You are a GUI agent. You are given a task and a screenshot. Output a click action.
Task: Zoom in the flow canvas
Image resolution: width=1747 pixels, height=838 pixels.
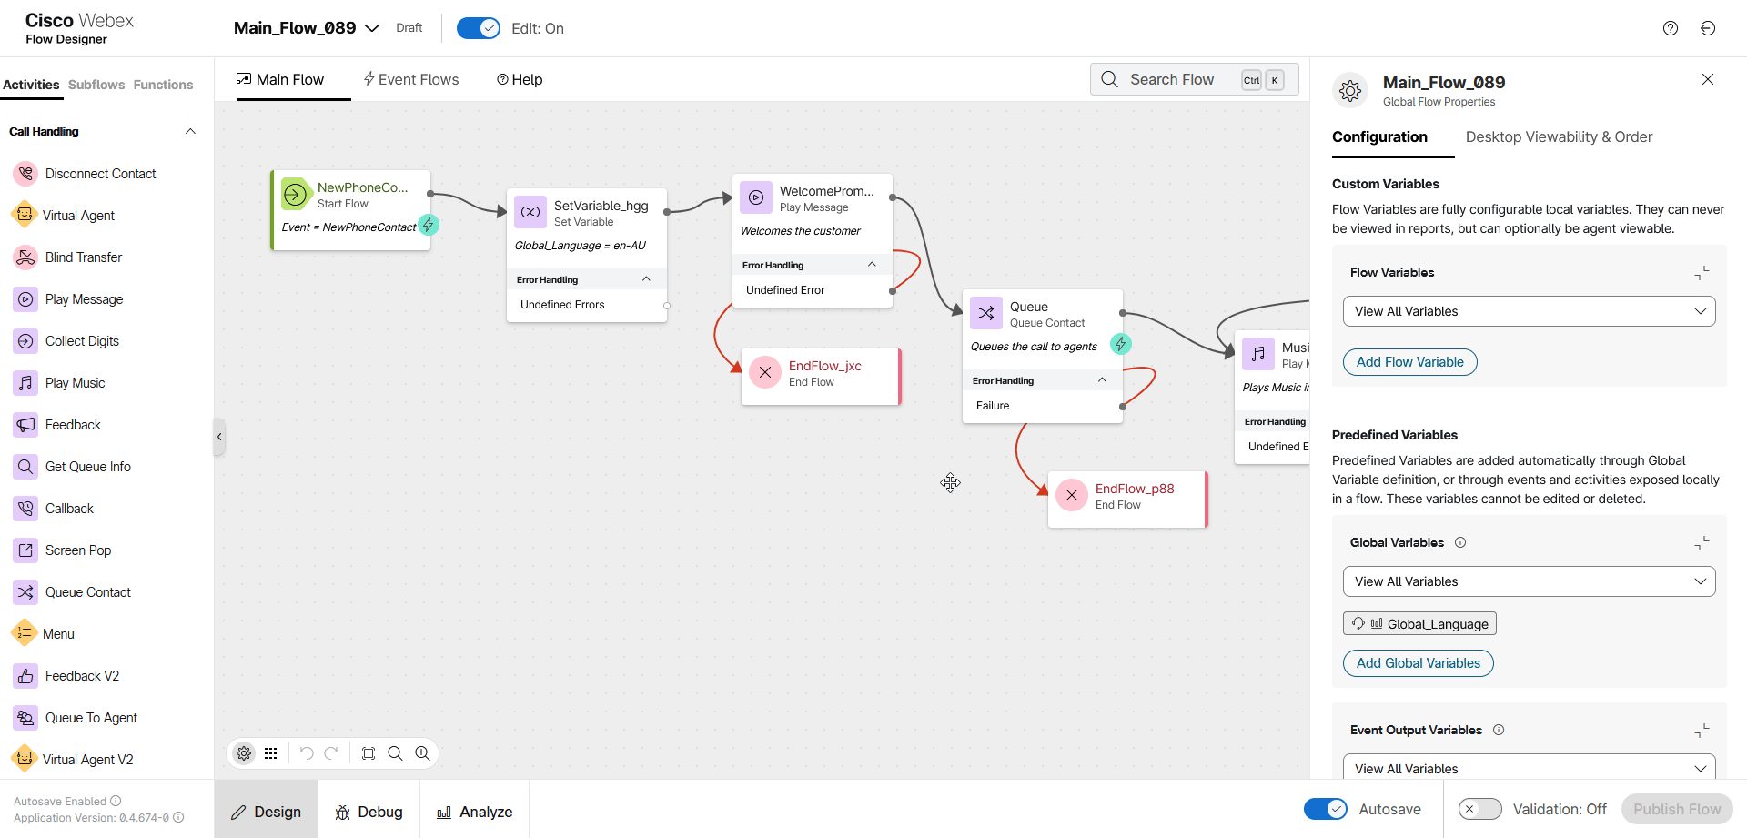coord(422,753)
